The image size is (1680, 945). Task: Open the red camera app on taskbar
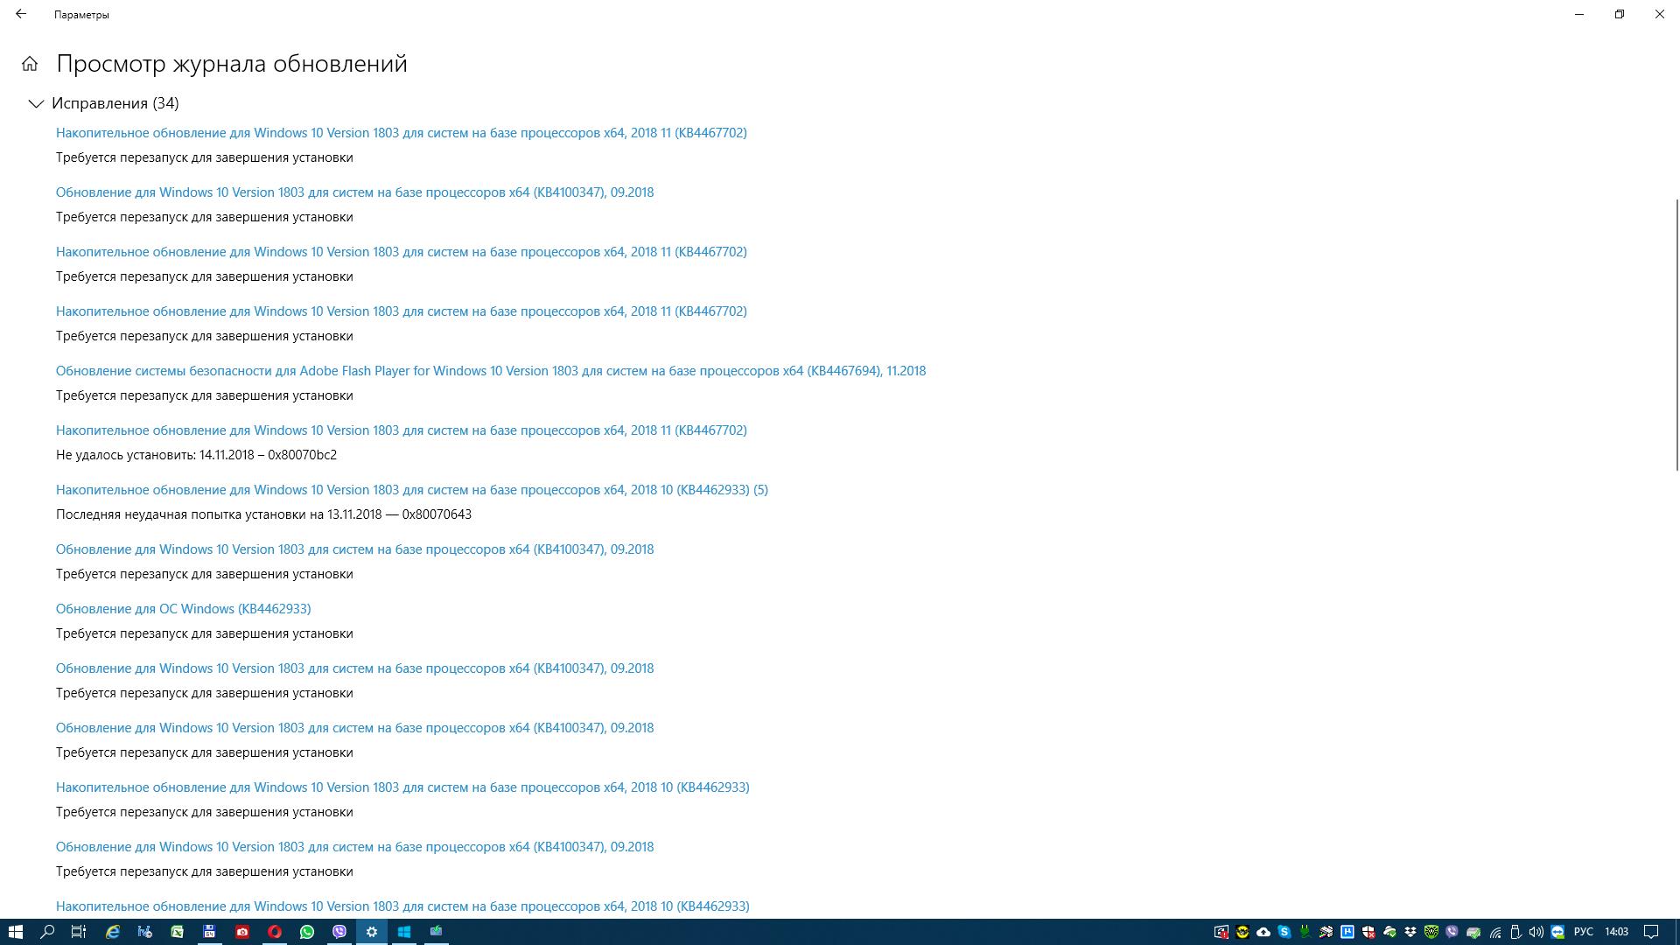(242, 932)
